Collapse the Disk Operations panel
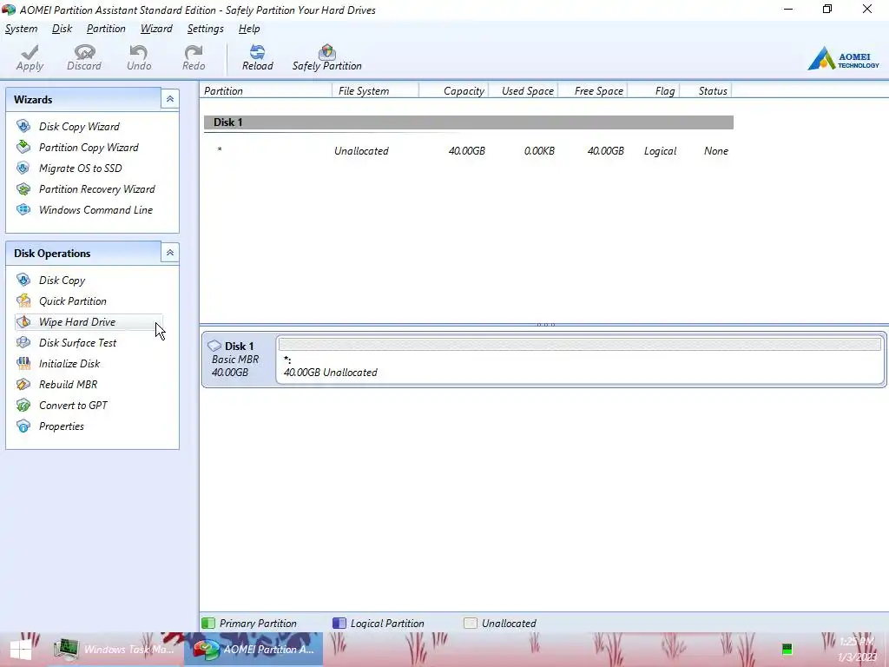Image resolution: width=889 pixels, height=667 pixels. 169,253
